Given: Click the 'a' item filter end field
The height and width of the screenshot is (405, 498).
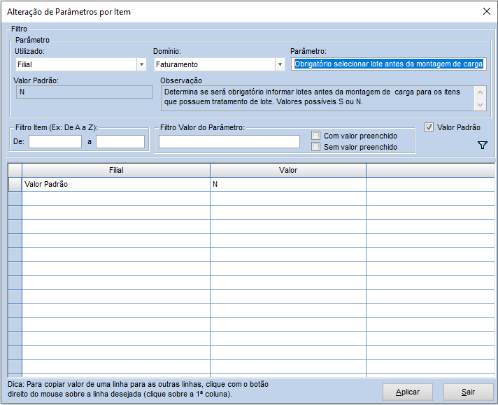Looking at the screenshot, I should tap(120, 142).
